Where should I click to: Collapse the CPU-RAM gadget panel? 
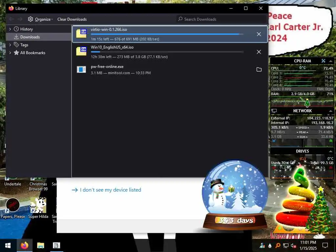331,61
